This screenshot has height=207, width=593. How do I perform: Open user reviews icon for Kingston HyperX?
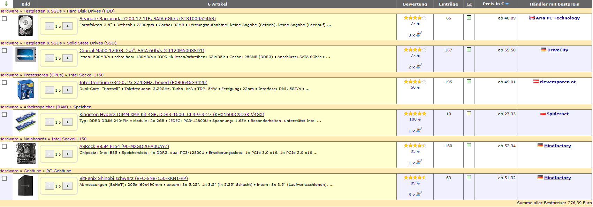click(x=419, y=130)
